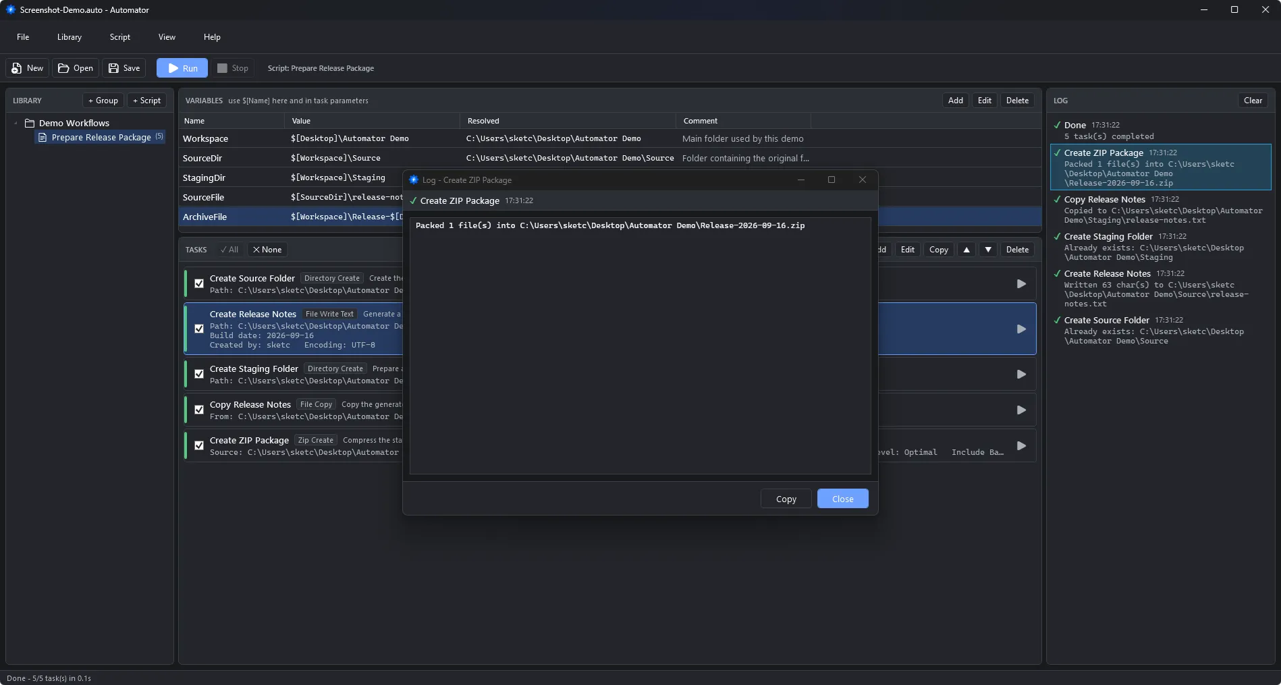Viewport: 1281px width, 685px height.
Task: Deselect all tasks with the None button
Action: tap(267, 250)
